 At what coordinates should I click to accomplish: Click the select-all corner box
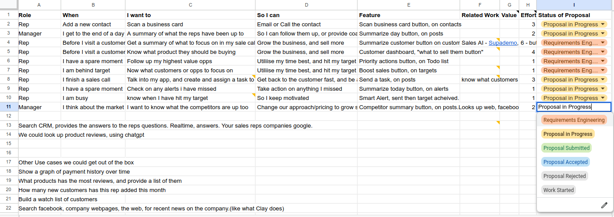click(9, 5)
